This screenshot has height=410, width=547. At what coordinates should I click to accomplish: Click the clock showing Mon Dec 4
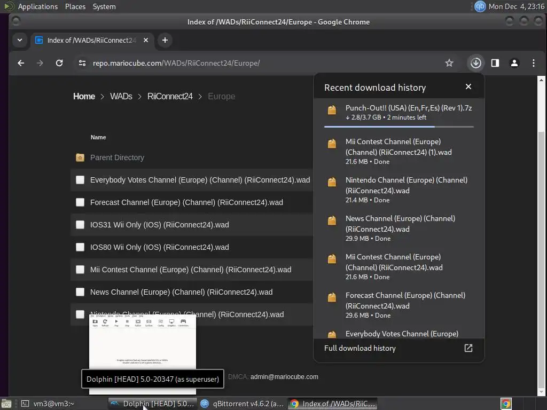517,6
